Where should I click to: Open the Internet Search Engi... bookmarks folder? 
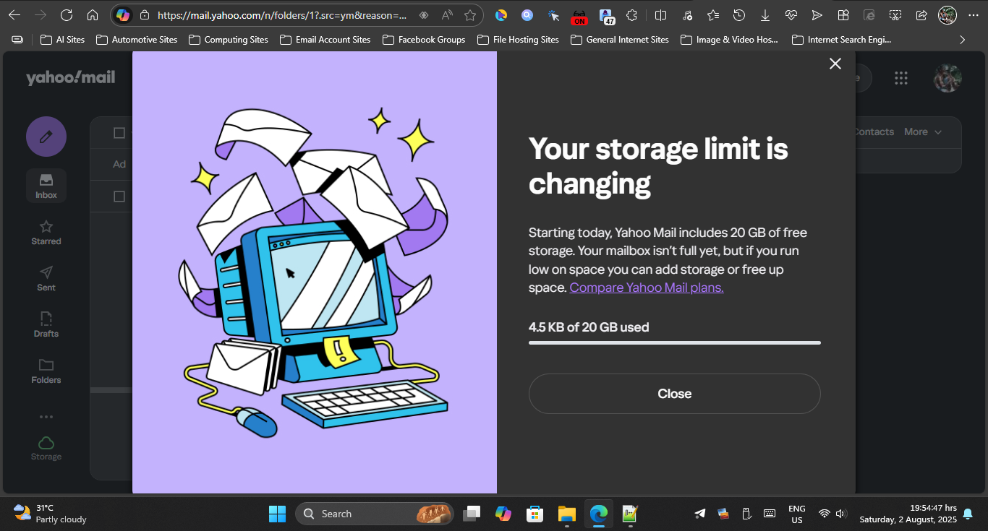point(842,40)
